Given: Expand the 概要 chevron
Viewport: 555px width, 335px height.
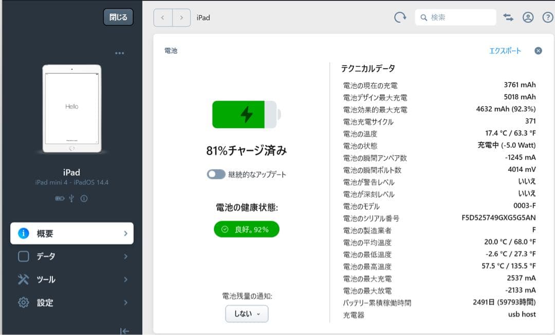Looking at the screenshot, I should coord(126,233).
